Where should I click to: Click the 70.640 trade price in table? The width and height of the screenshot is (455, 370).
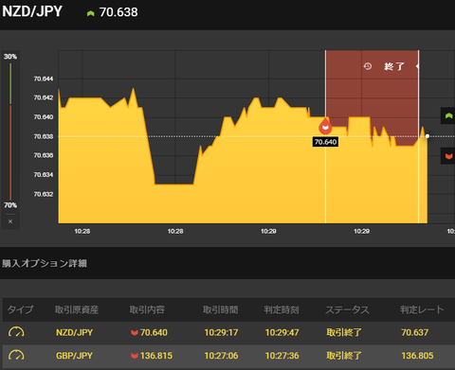(154, 332)
